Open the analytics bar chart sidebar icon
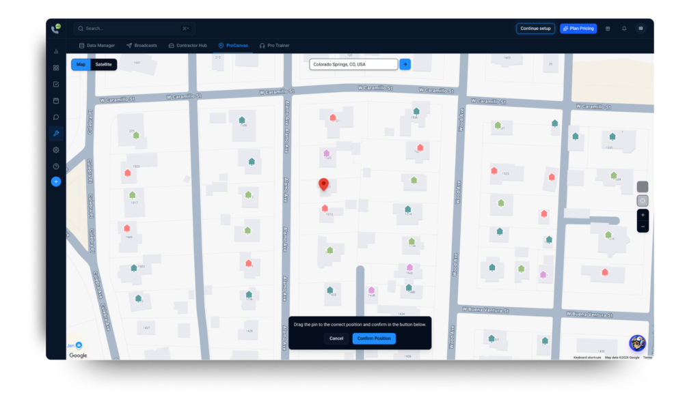The height and width of the screenshot is (393, 700). 56,52
